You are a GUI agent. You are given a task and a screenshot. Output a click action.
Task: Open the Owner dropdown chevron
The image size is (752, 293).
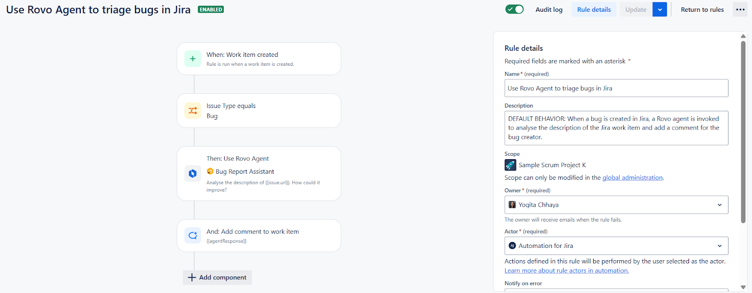(x=720, y=205)
